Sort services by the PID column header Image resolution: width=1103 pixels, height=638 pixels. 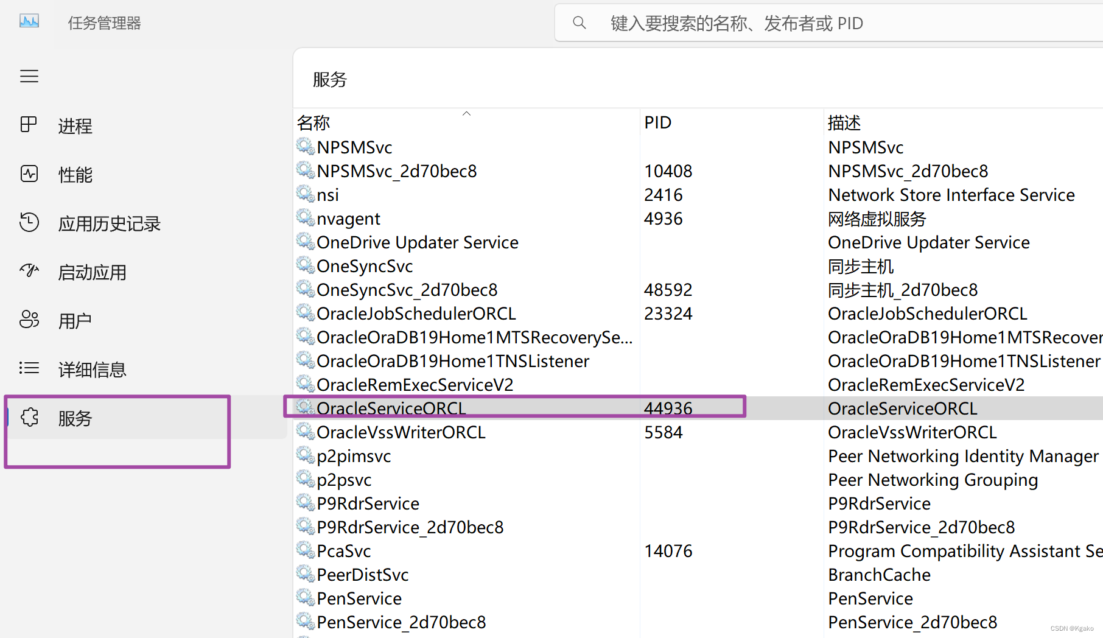tap(658, 122)
